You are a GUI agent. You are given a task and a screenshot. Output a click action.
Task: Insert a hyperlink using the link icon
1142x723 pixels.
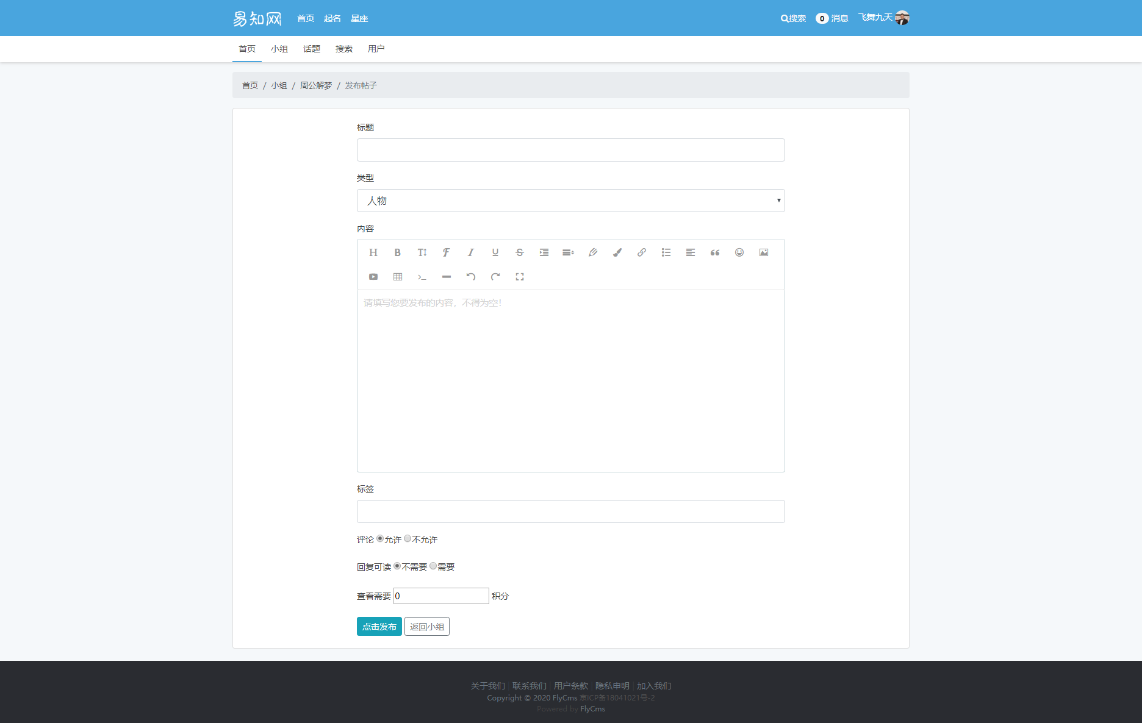click(641, 252)
